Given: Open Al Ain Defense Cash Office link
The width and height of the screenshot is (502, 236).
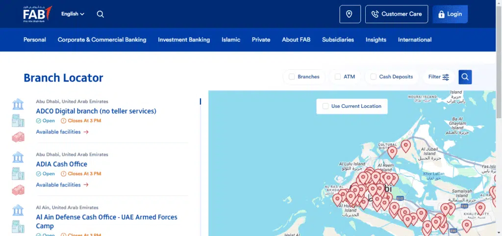Looking at the screenshot, I should point(106,221).
